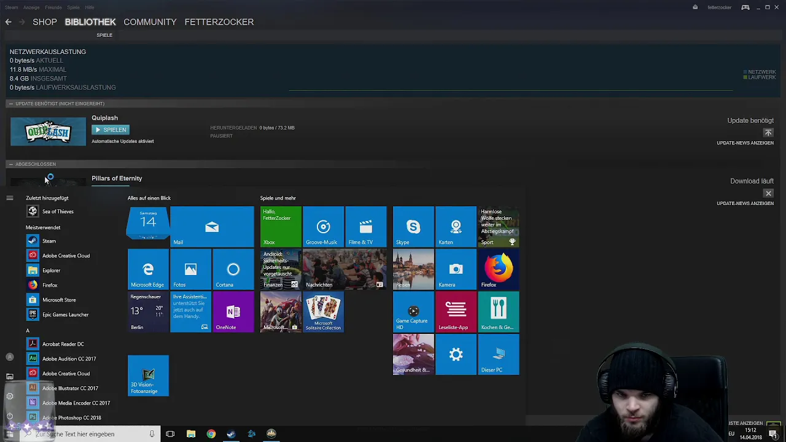
Task: Open the Reisen tile
Action: pyautogui.click(x=413, y=269)
